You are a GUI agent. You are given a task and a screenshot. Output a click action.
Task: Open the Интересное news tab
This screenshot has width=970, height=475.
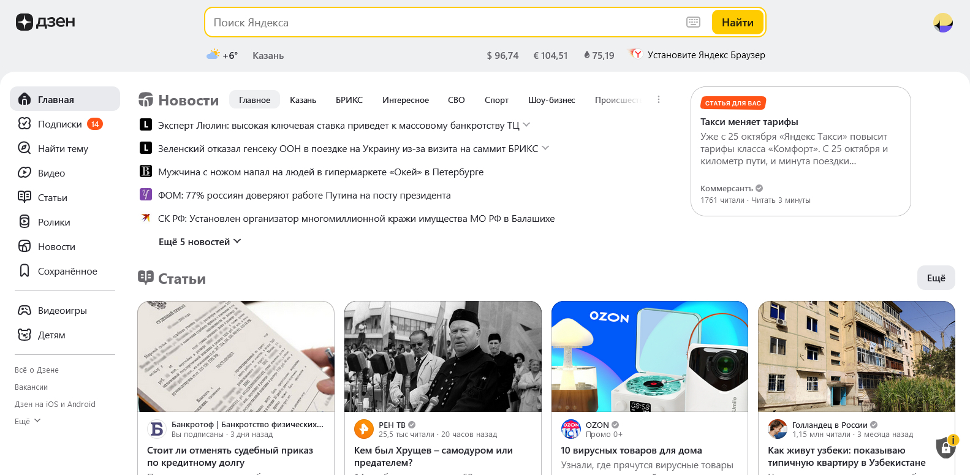pyautogui.click(x=406, y=100)
